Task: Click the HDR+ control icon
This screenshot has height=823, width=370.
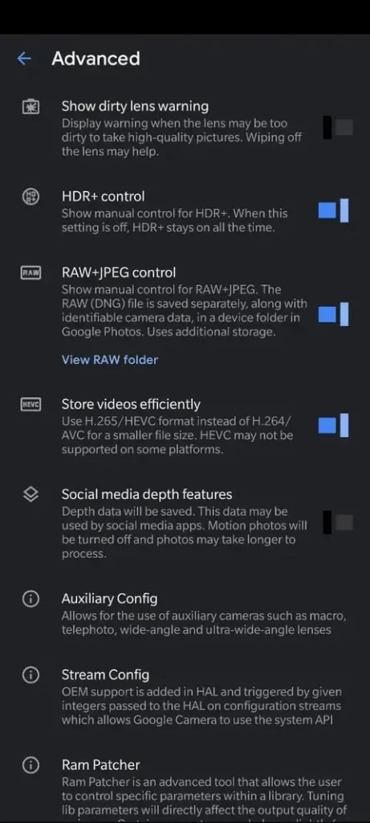Action: coord(31,197)
